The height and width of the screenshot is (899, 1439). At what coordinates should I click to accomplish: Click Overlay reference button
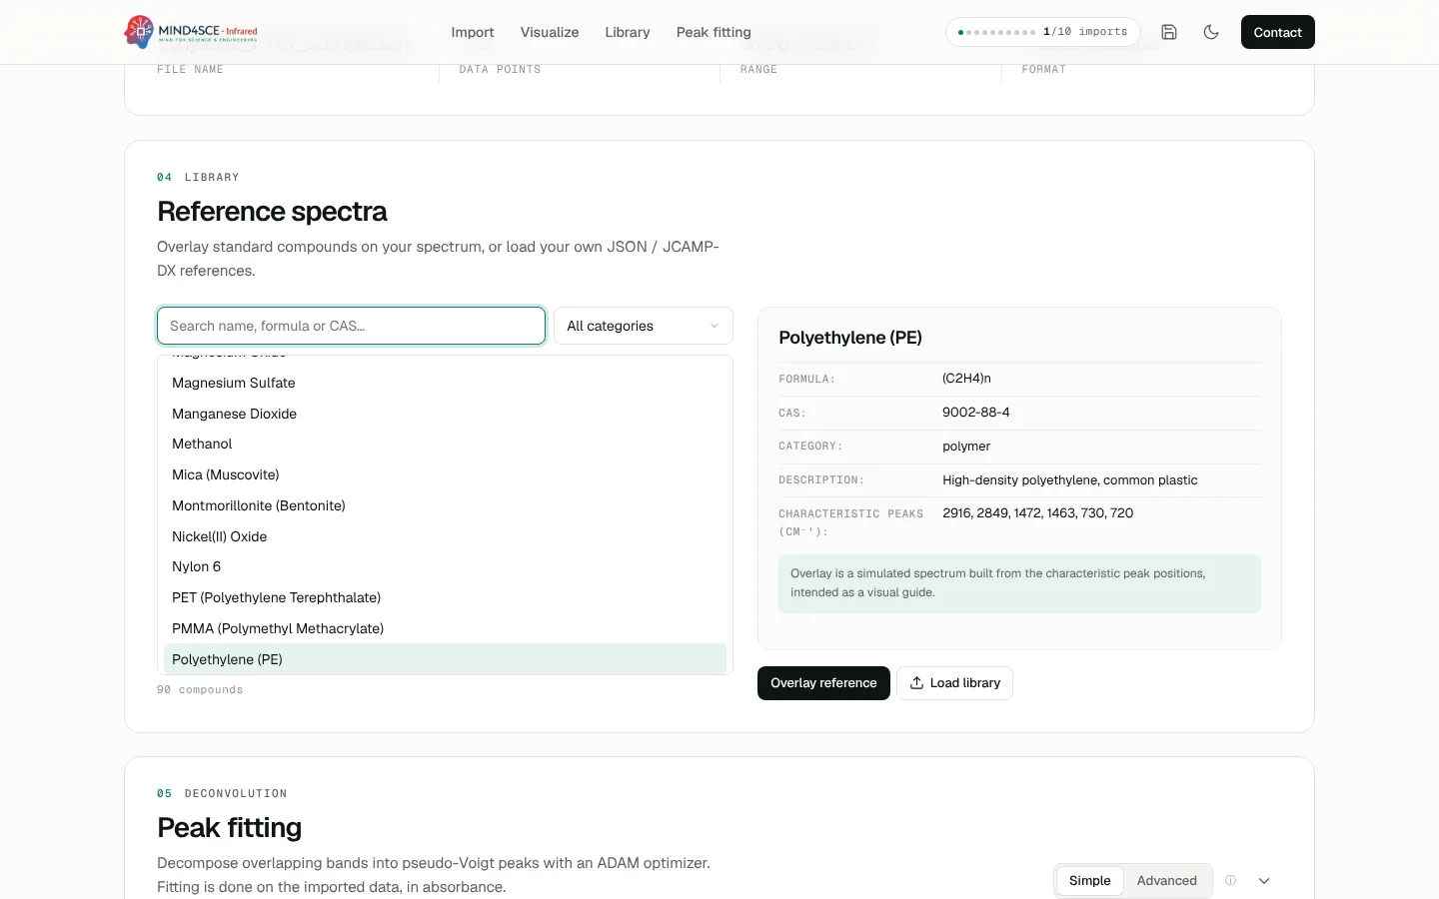[823, 683]
